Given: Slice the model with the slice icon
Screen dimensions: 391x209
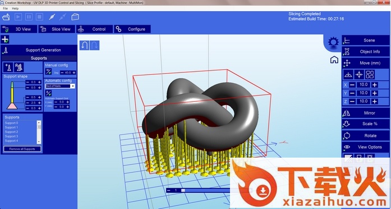Looking at the screenshot, I should [75, 17].
